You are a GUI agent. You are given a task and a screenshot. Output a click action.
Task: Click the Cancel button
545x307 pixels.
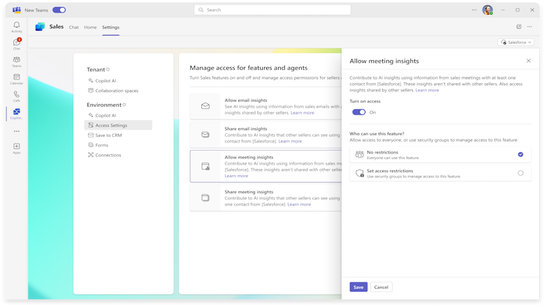click(381, 287)
